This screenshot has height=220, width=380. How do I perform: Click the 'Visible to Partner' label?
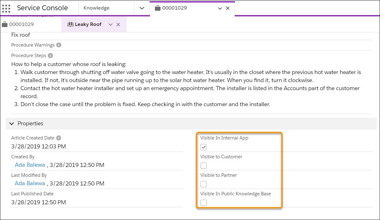tap(219, 175)
